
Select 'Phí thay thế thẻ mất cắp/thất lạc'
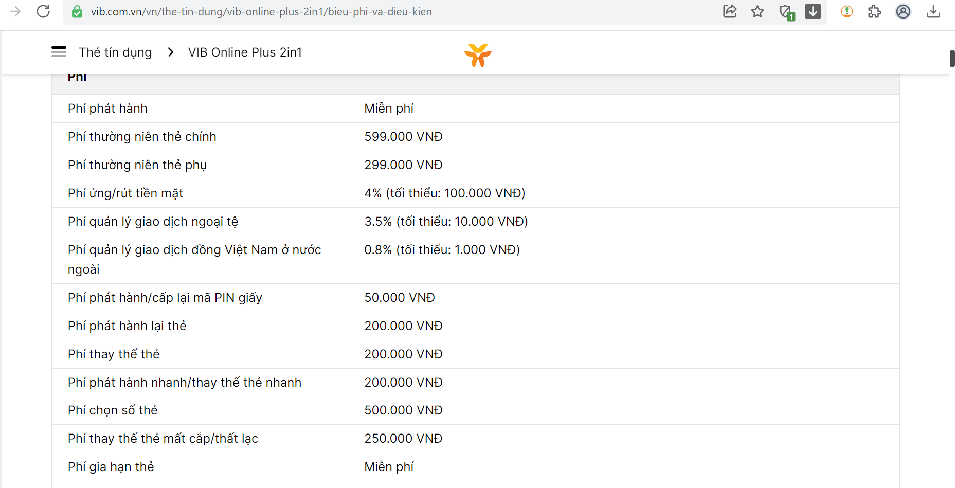[163, 439]
